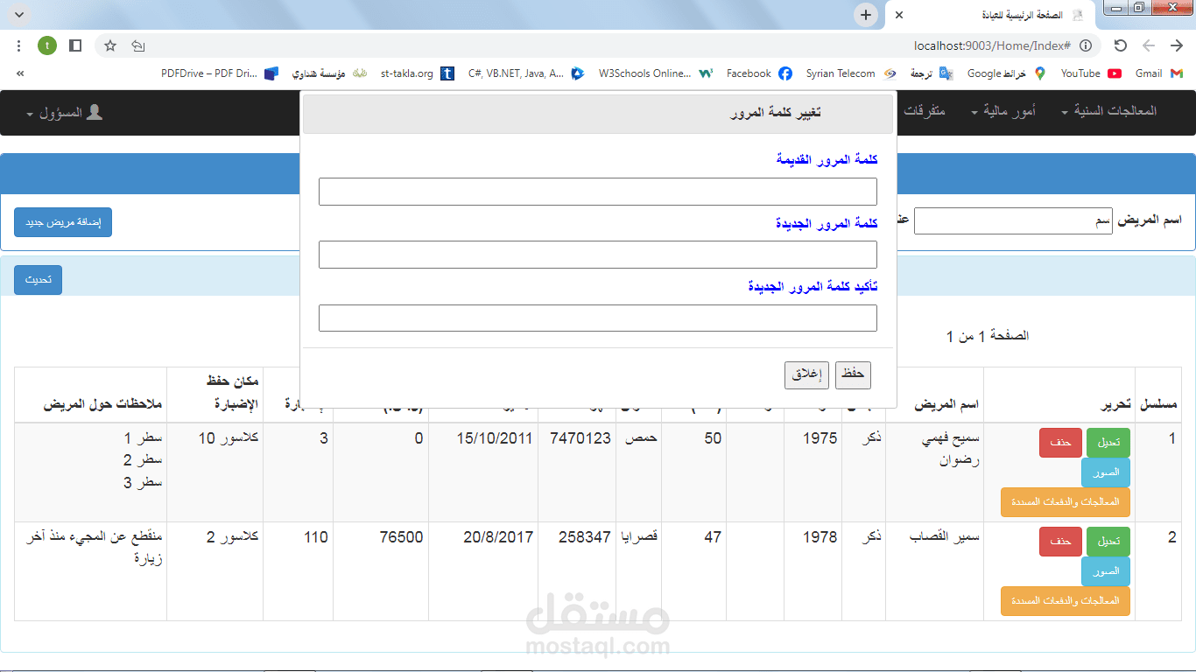Open the Gmail bookmark

[1159, 73]
